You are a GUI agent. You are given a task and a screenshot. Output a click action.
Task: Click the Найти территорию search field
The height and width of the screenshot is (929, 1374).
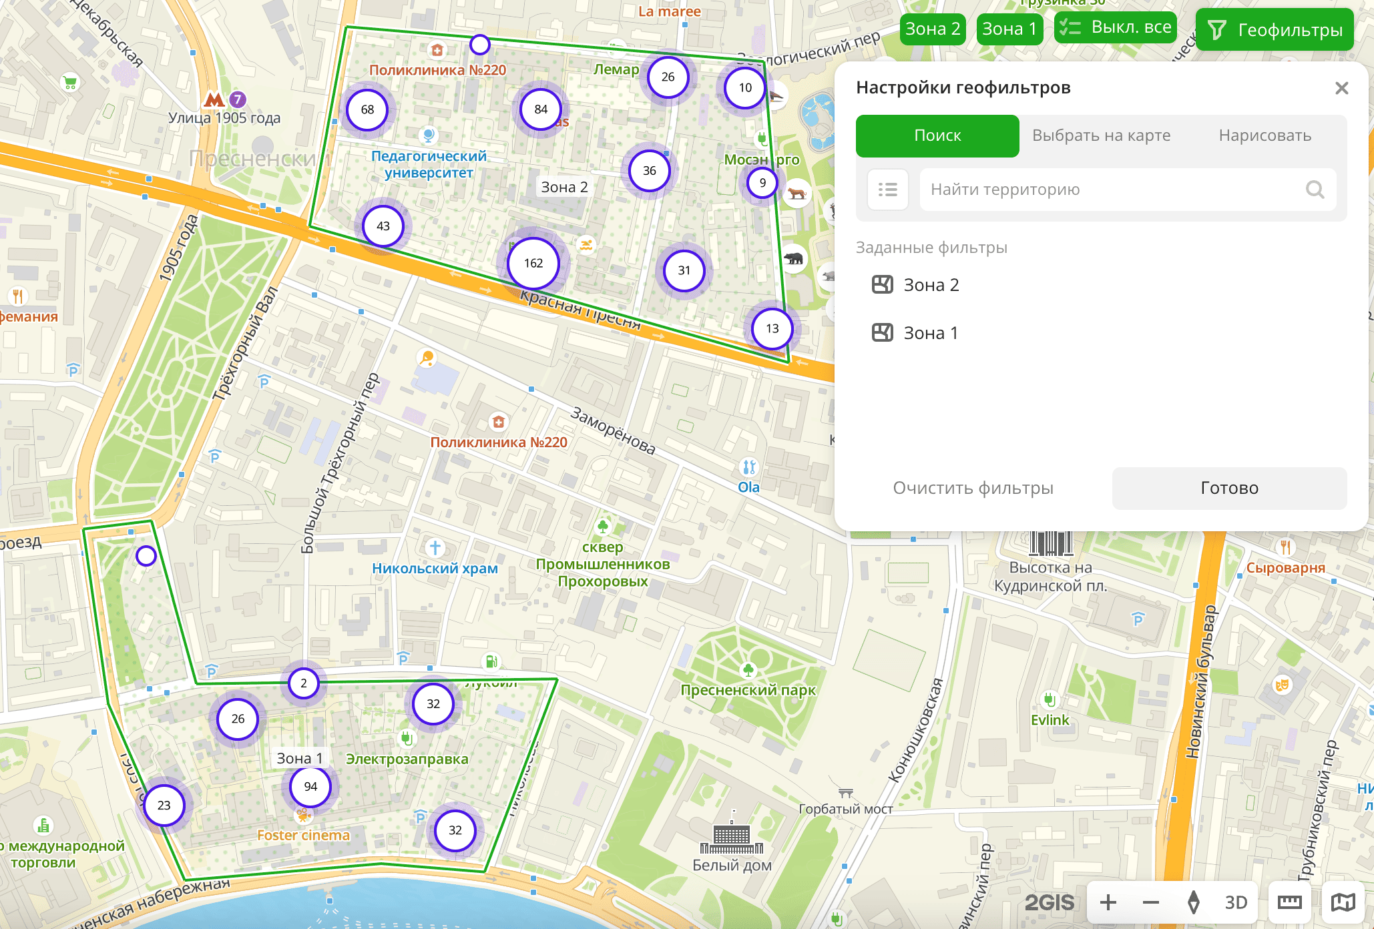coord(1108,190)
